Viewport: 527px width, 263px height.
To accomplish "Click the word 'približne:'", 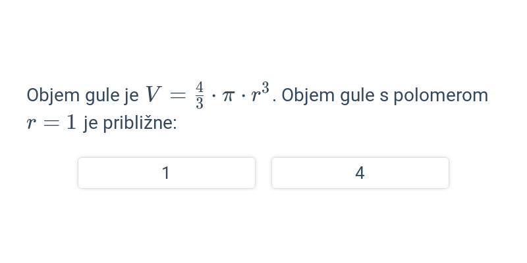I will 140,123.
